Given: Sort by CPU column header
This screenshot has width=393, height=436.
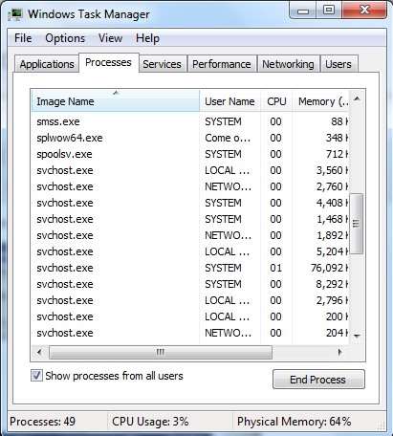Looking at the screenshot, I should [x=276, y=101].
